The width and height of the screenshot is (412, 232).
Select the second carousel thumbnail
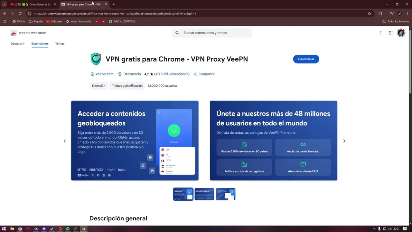204,194
